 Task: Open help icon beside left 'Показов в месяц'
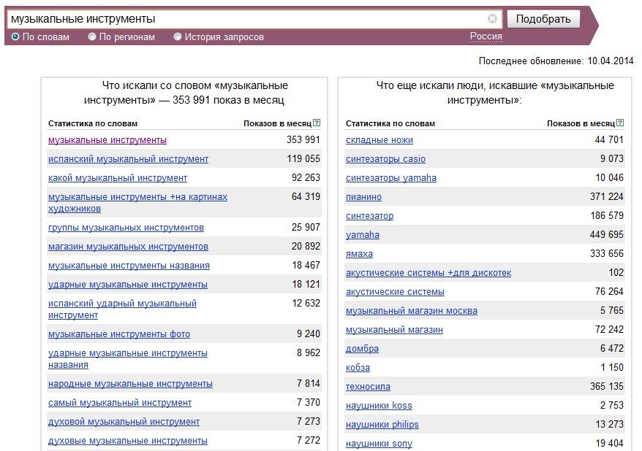coord(317,123)
